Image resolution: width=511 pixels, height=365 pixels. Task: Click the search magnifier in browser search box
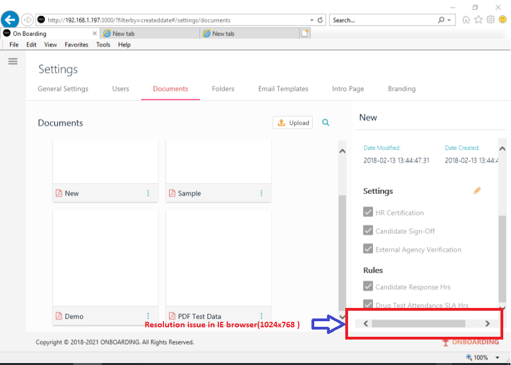coord(441,20)
